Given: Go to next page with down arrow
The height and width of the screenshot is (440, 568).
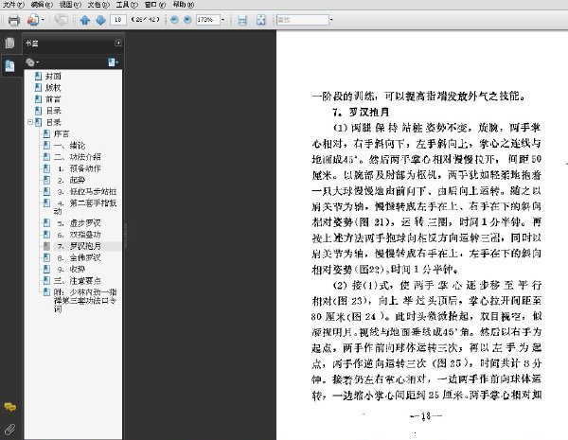Looking at the screenshot, I should (x=100, y=20).
